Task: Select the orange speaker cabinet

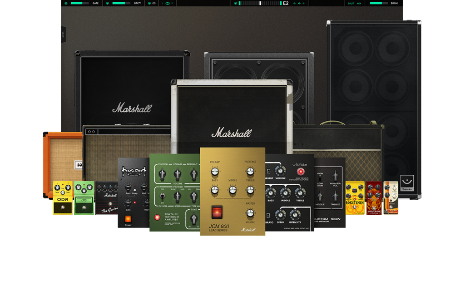Action: [x=63, y=157]
